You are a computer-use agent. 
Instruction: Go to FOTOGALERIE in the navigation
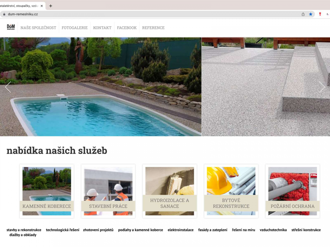75,28
